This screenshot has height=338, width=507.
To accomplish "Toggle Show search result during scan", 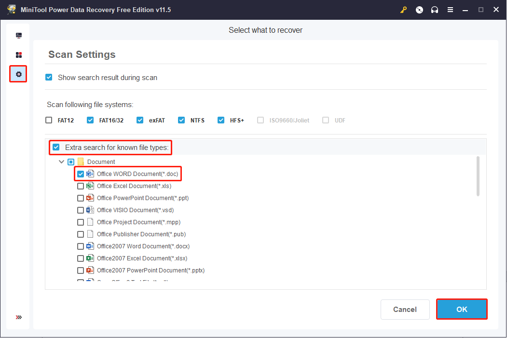I will 49,77.
